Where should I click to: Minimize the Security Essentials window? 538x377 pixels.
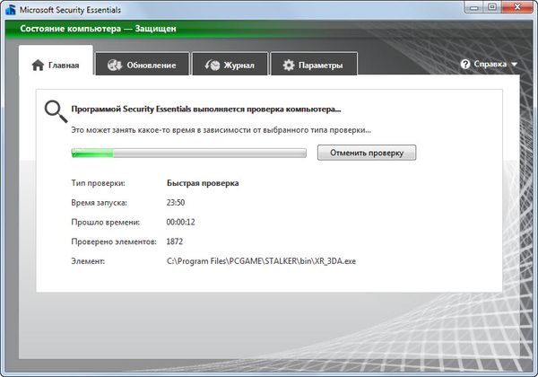click(x=474, y=7)
